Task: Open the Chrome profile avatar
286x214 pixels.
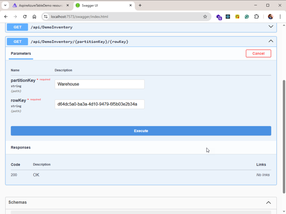Action: coord(270,17)
